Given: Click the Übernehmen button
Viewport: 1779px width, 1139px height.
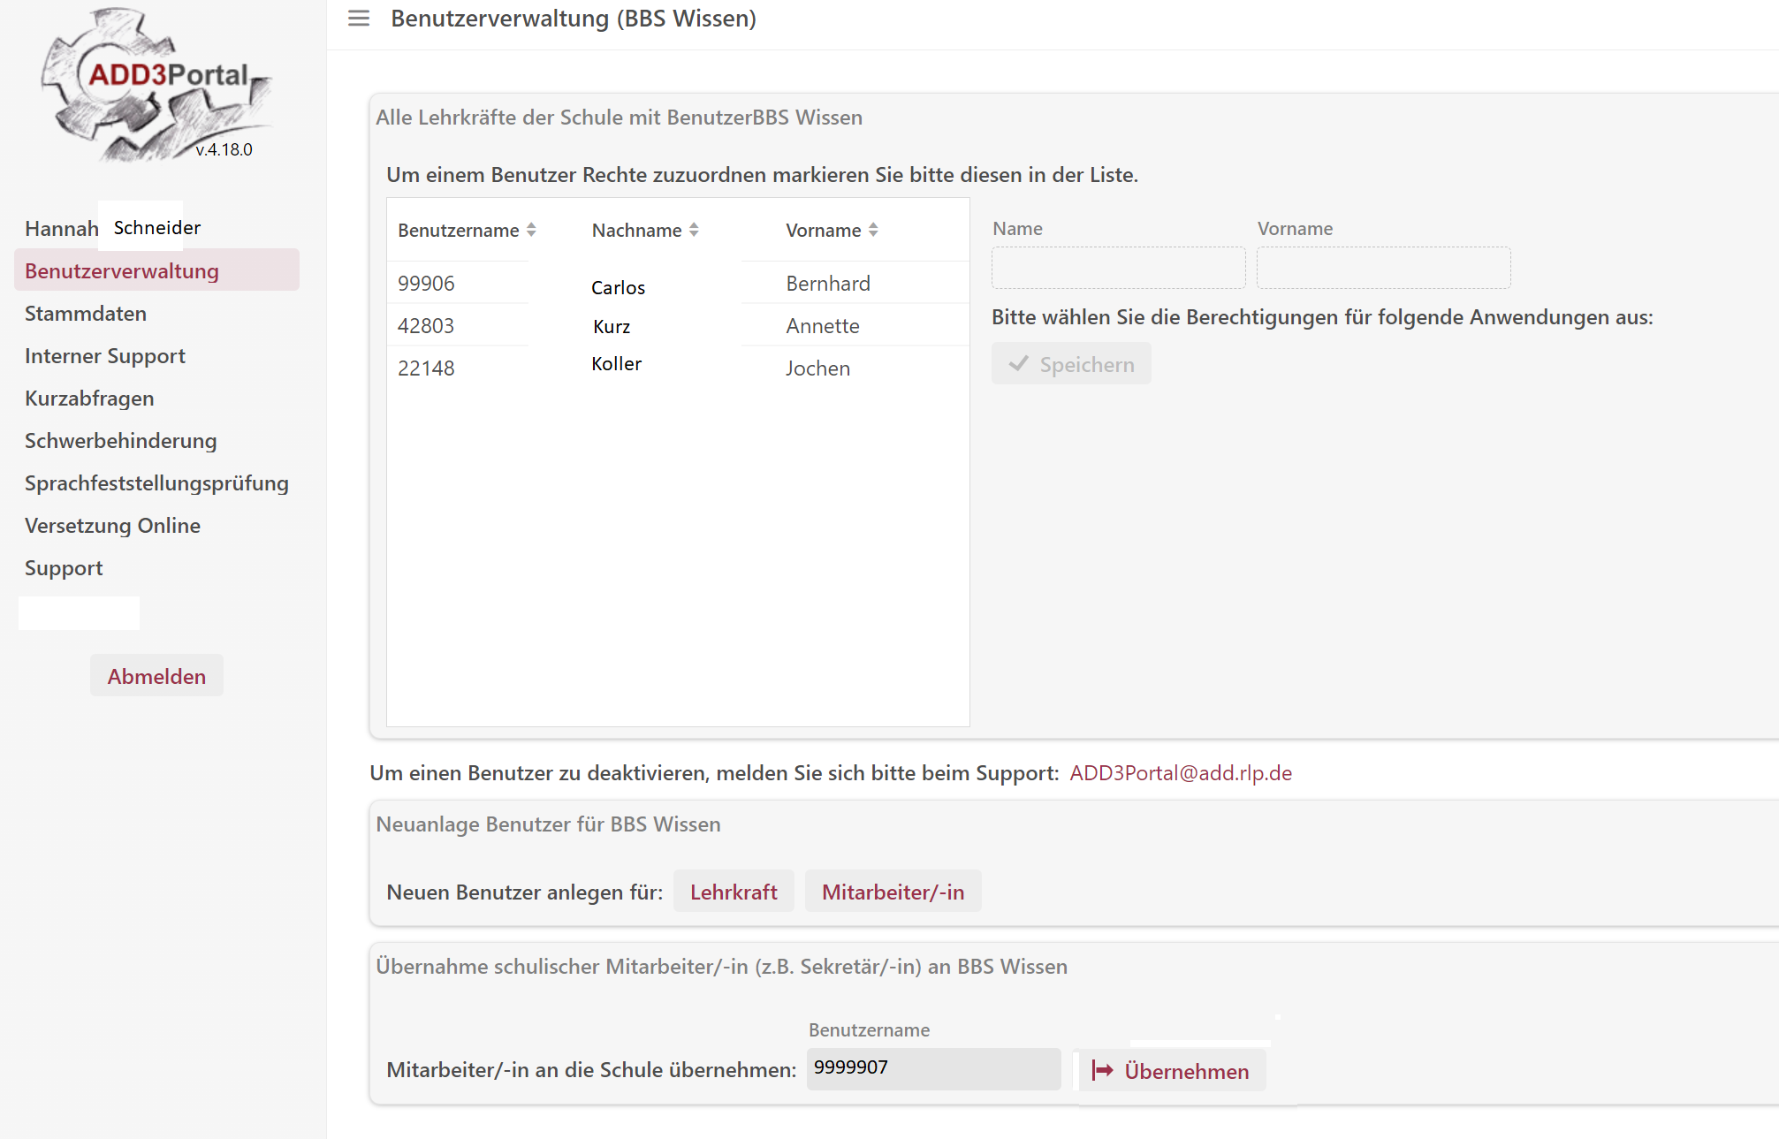Looking at the screenshot, I should [1172, 1071].
